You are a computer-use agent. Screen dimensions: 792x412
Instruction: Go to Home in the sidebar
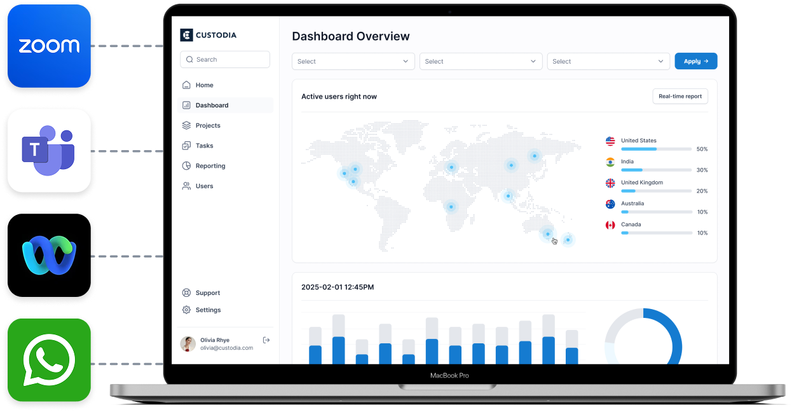point(225,85)
